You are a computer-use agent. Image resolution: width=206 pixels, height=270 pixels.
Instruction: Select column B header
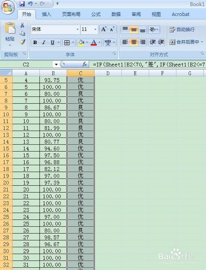point(53,73)
